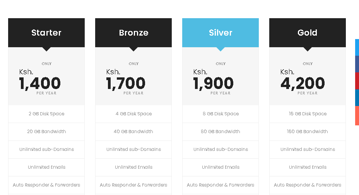
Task: Choose the highlighted Silver plan header
Action: pyautogui.click(x=221, y=33)
